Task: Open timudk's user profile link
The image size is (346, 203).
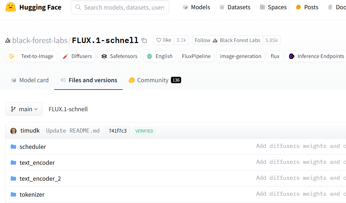Action: (x=30, y=131)
